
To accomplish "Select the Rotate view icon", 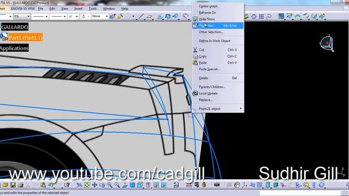I will coord(102,185).
